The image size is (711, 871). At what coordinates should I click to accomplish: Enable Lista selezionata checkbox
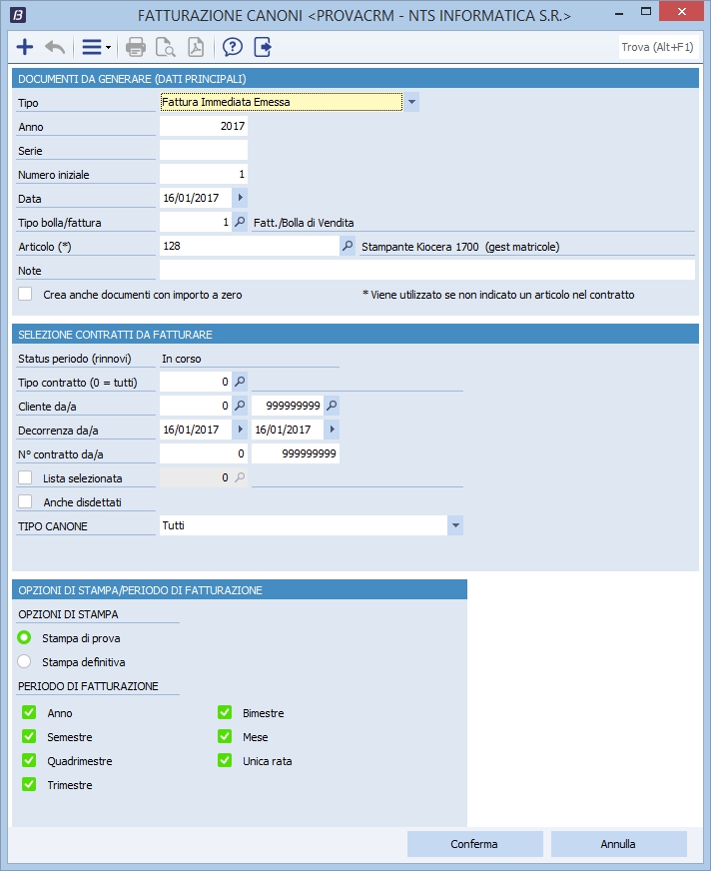[x=25, y=477]
